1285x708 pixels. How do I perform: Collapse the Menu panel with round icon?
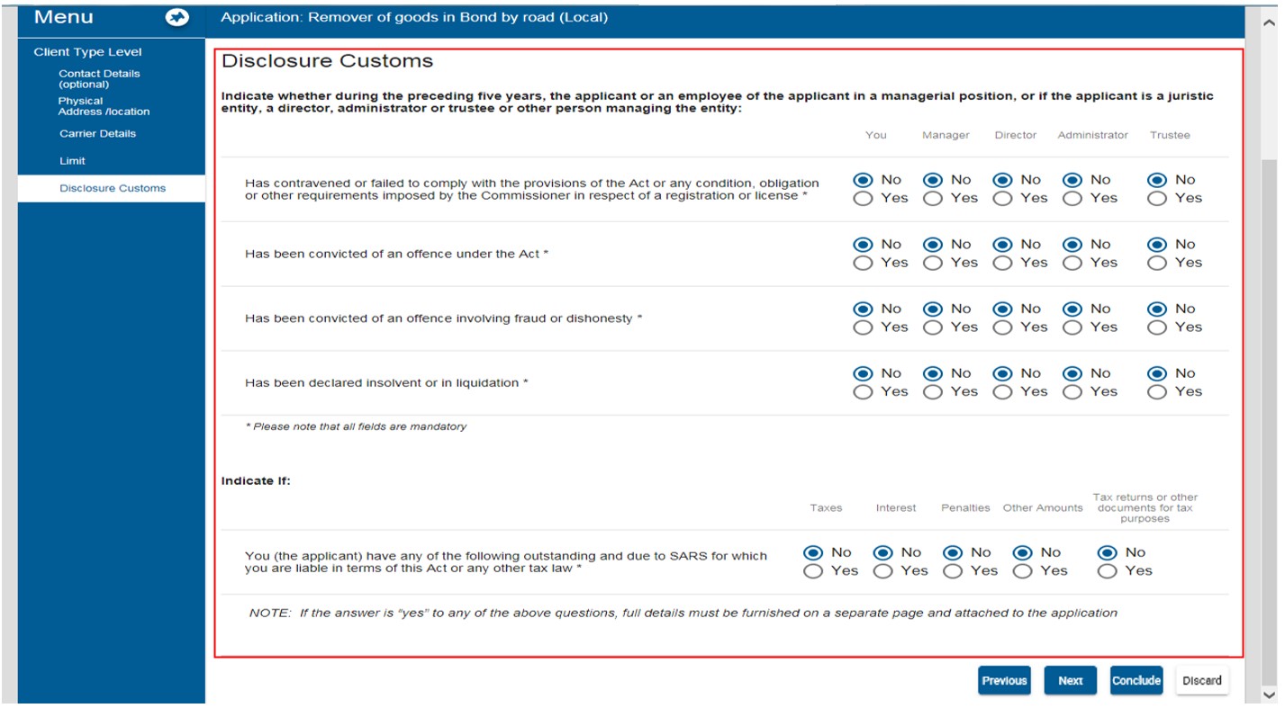177,17
